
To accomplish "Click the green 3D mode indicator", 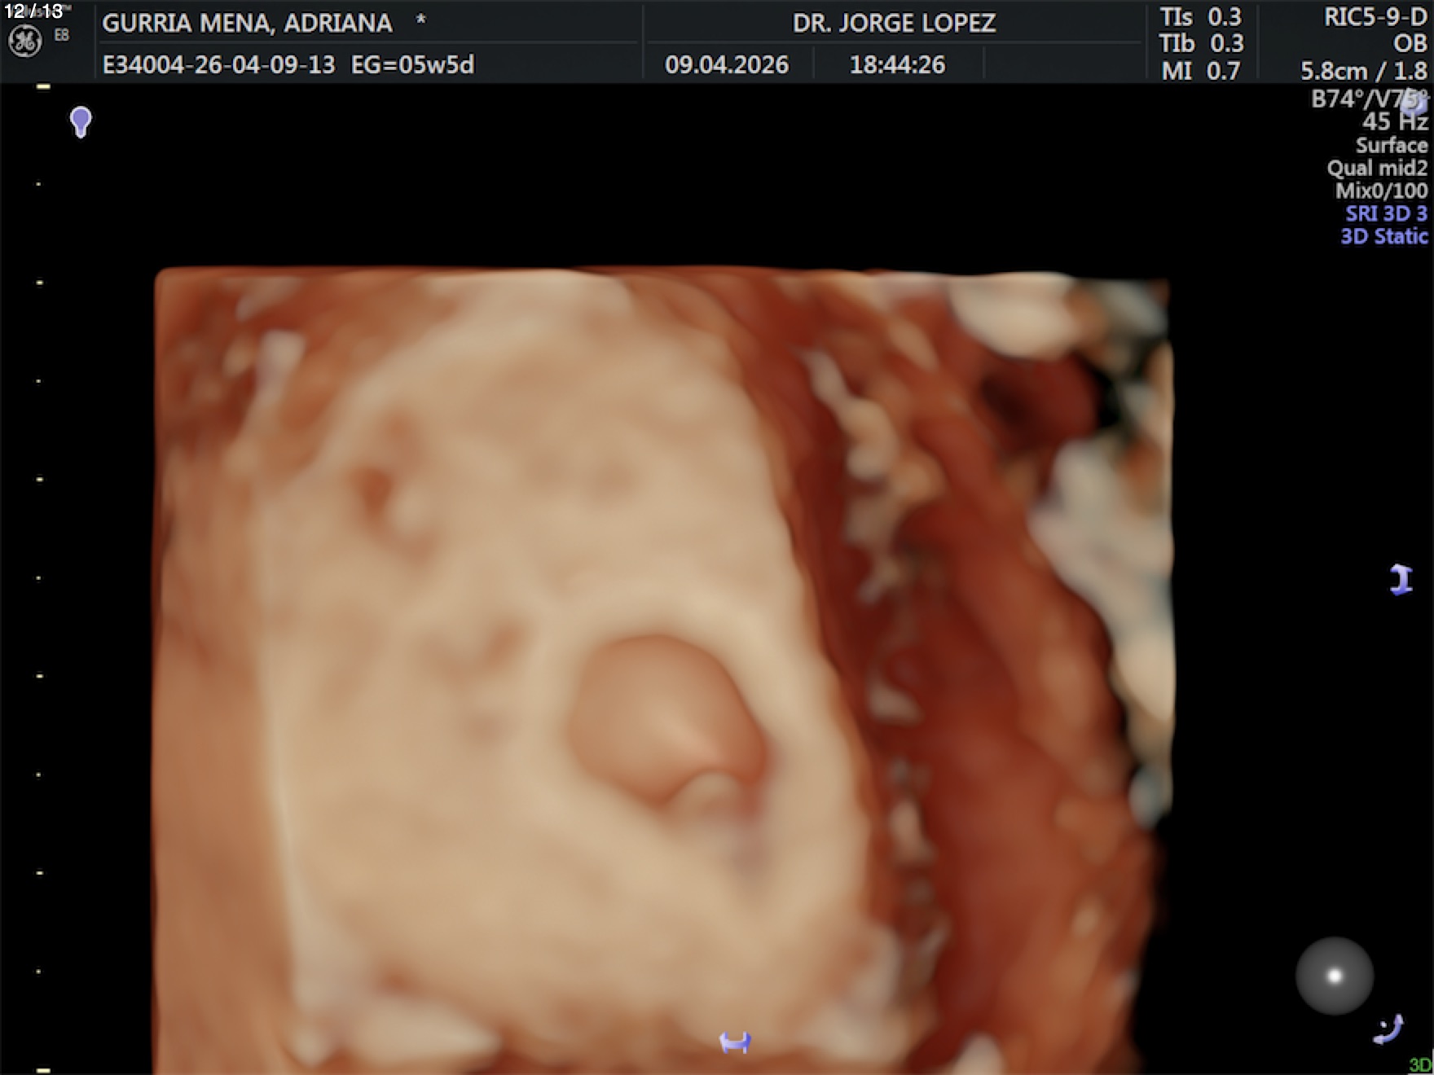I will coord(1420,1065).
